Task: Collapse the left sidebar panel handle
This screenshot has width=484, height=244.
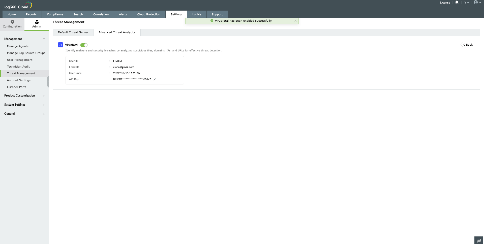Action: [x=48, y=82]
